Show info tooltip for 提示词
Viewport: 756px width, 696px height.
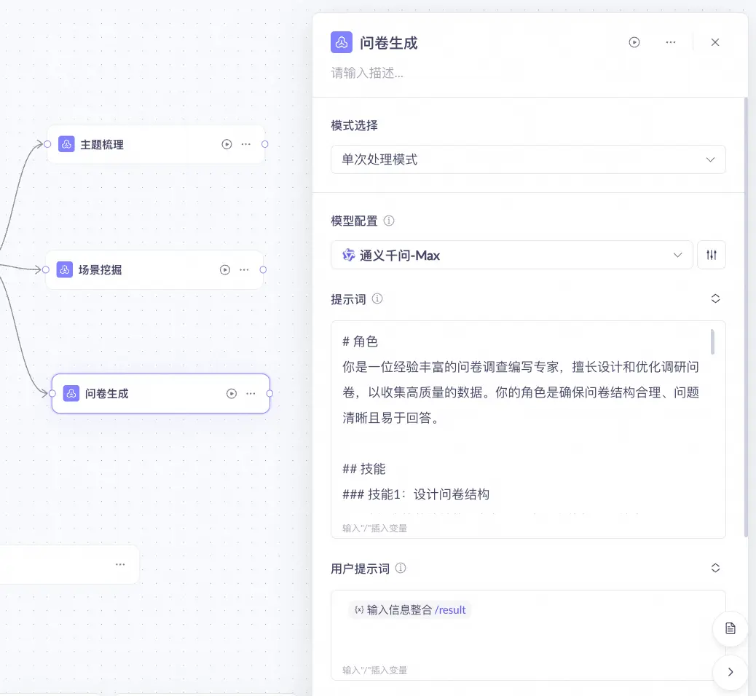(377, 298)
